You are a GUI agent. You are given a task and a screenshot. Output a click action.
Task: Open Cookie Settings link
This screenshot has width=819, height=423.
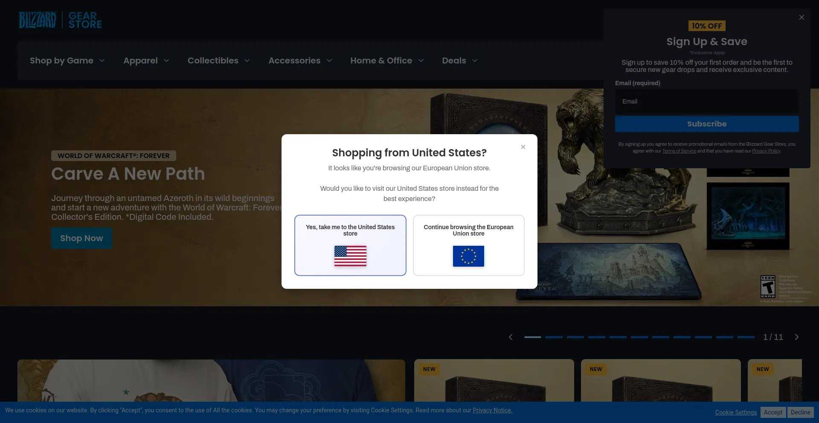click(736, 412)
